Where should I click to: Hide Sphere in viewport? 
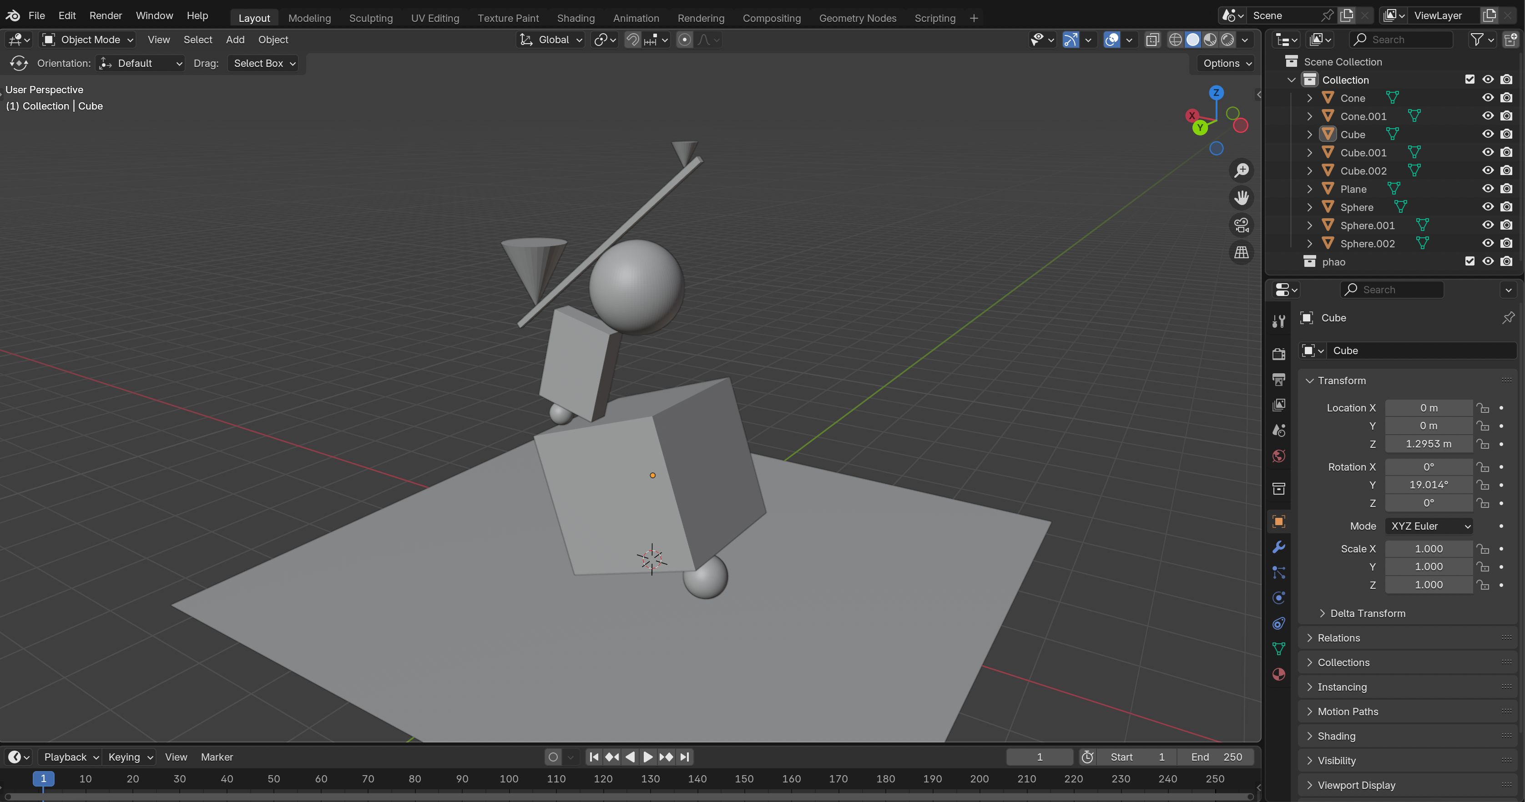coord(1488,207)
